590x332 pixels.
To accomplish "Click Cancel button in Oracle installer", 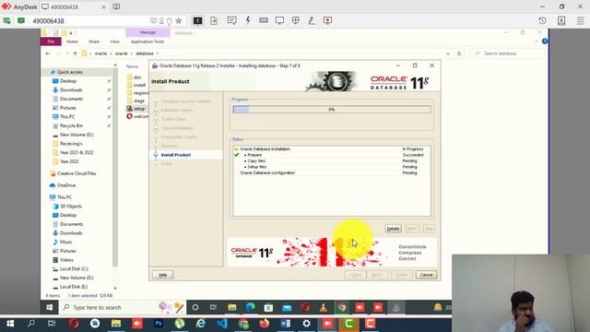I will click(x=426, y=275).
